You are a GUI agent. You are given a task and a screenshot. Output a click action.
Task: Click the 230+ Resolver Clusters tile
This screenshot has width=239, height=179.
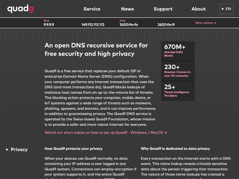tap(178, 71)
